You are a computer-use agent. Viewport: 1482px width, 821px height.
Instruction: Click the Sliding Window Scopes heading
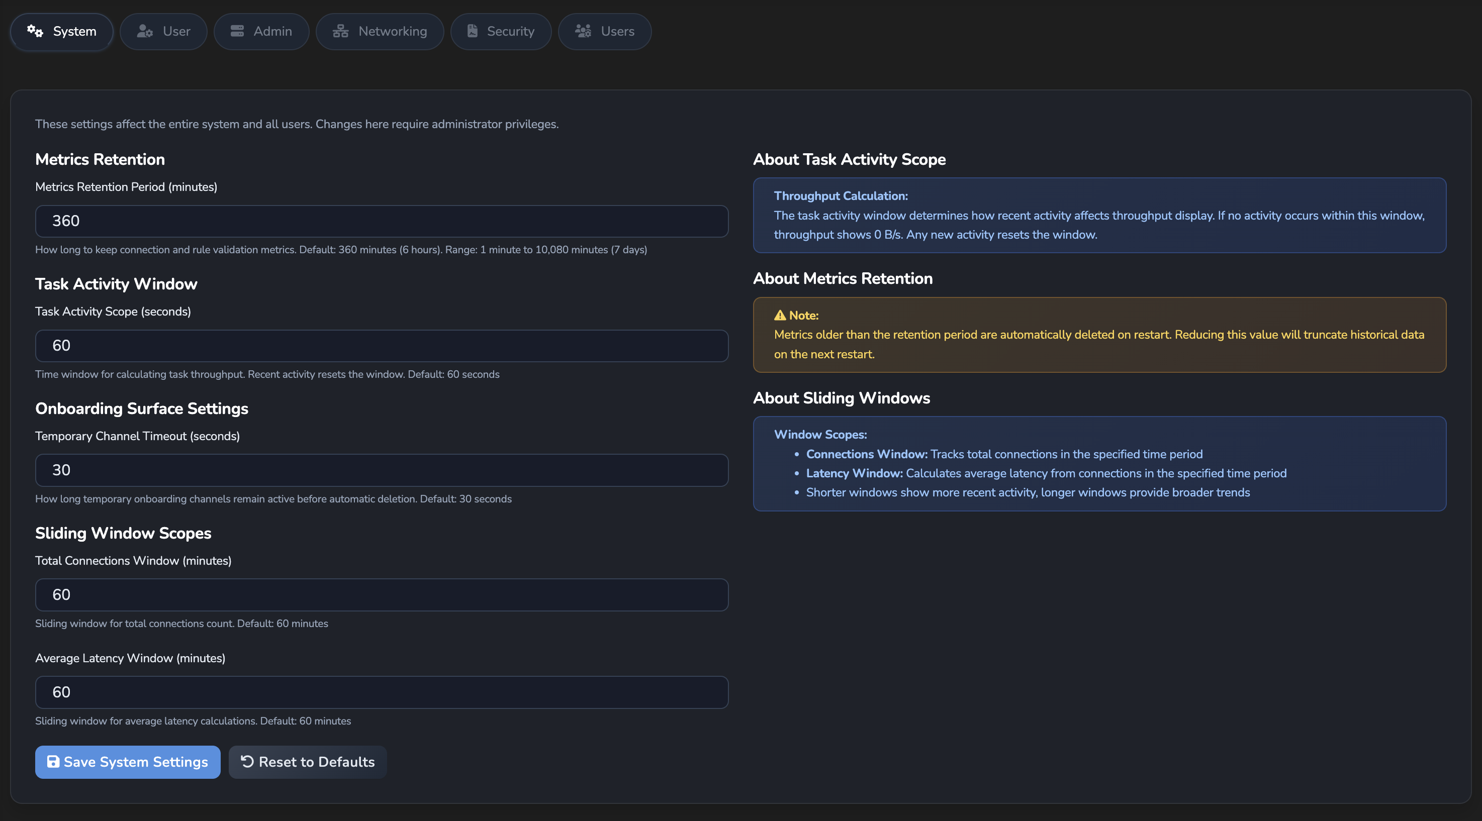[x=123, y=533]
